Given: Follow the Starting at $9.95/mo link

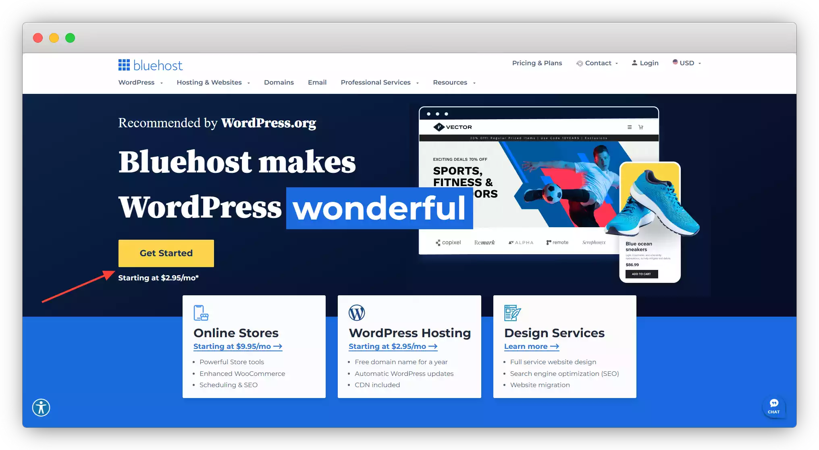Looking at the screenshot, I should (x=238, y=346).
